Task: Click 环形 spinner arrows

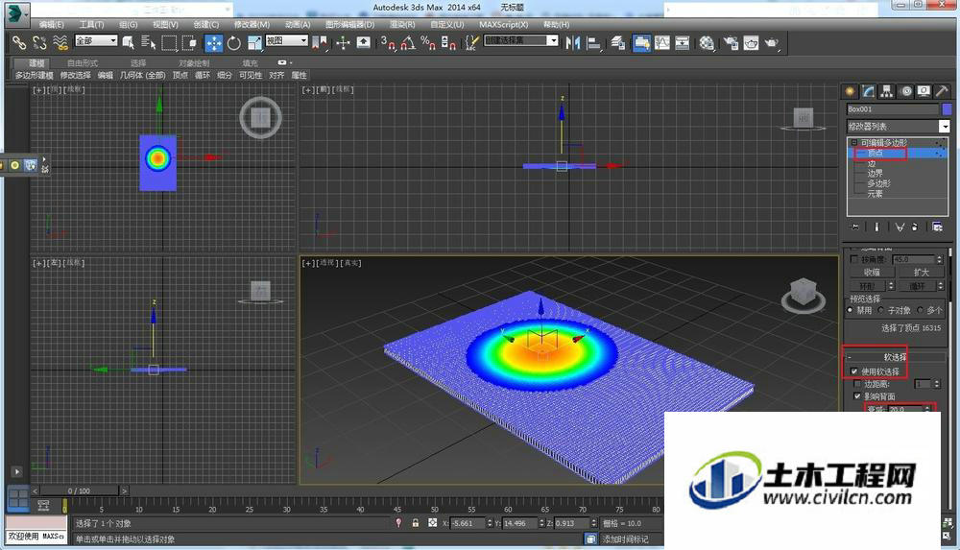Action: [891, 286]
